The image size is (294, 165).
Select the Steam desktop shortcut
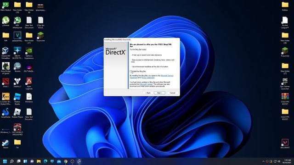(6, 144)
